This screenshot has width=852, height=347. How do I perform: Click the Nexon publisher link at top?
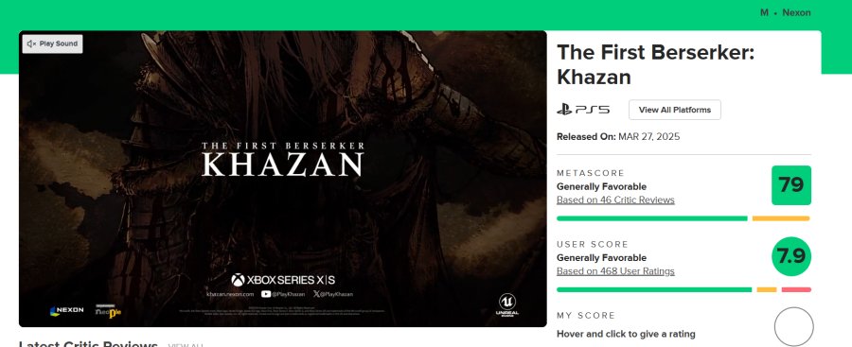796,12
